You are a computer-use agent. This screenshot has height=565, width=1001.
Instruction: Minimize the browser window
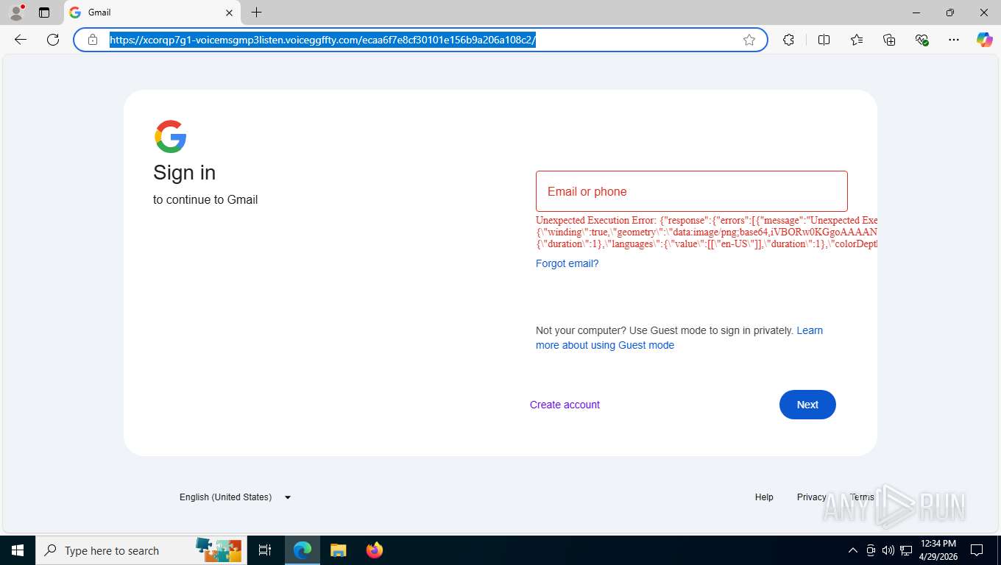[916, 13]
